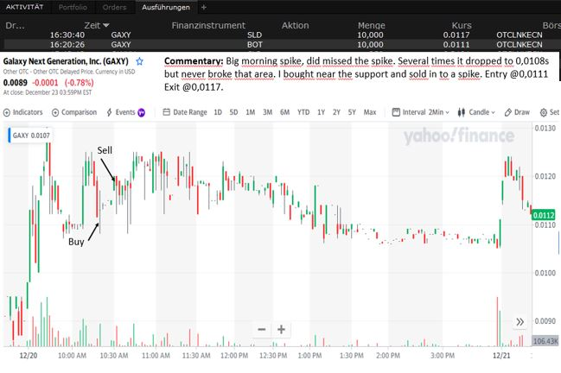Click the Dr... column header
Image resolution: width=561 pixels, height=373 pixels.
15,25
